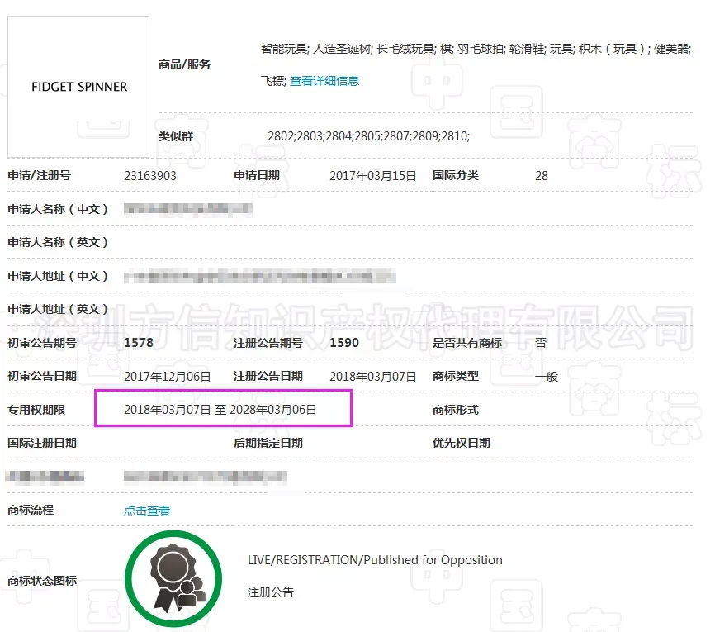
Task: Click the 商标类型 value 一般
Action: pos(546,377)
